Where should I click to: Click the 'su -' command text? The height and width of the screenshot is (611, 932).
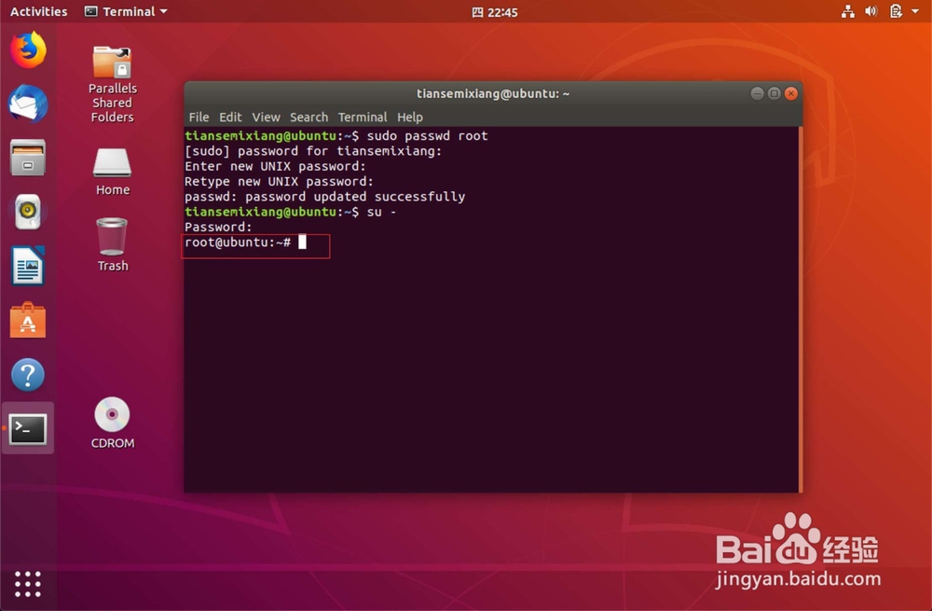381,212
